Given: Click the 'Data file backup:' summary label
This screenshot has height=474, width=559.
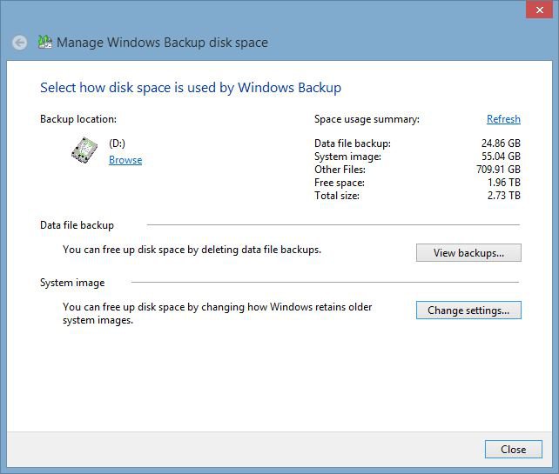Looking at the screenshot, I should (353, 144).
